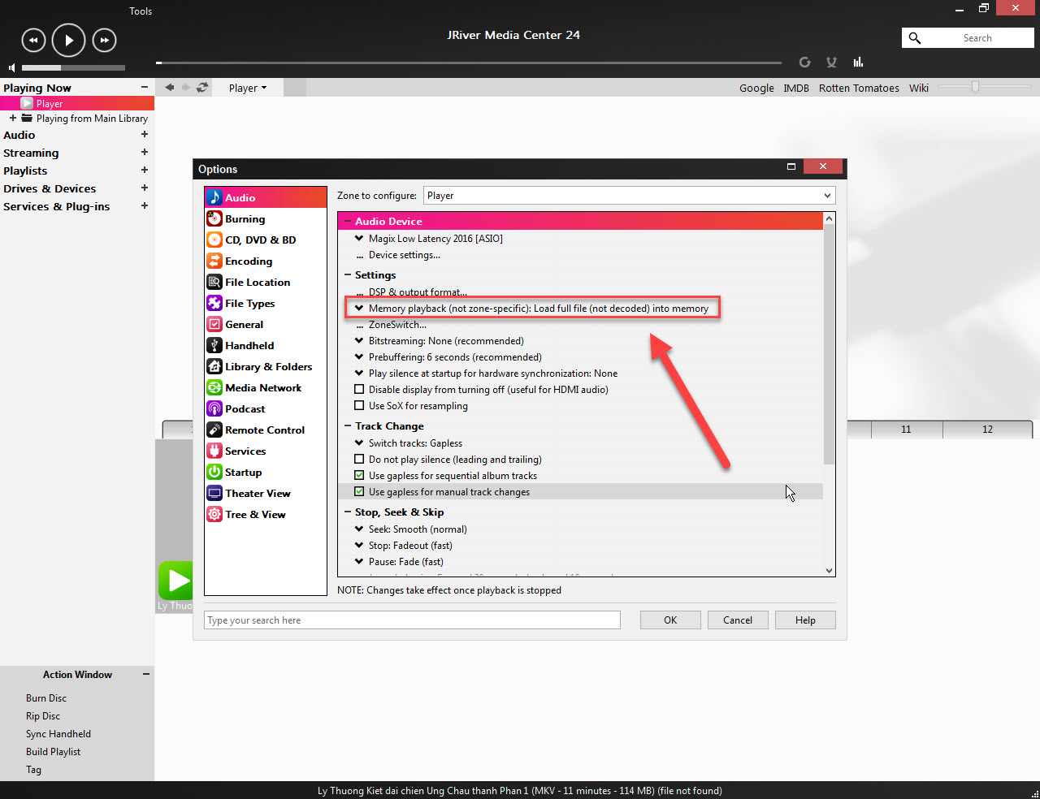This screenshot has width=1040, height=799.
Task: Select the Audio options category
Action: (x=266, y=197)
